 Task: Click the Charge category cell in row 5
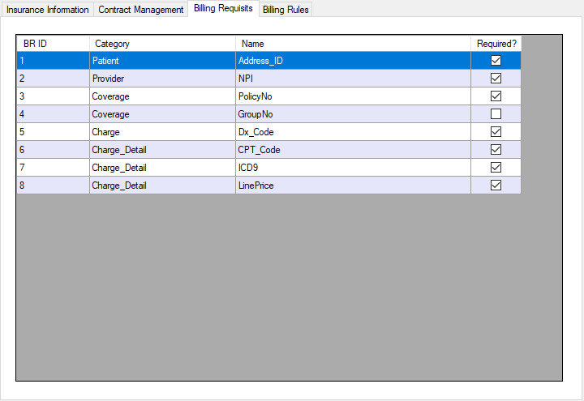click(162, 132)
